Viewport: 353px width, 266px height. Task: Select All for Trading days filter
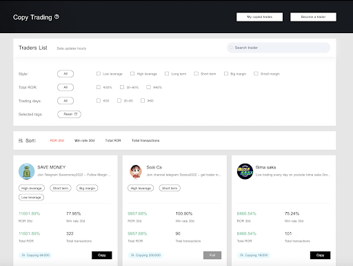[x=65, y=101]
